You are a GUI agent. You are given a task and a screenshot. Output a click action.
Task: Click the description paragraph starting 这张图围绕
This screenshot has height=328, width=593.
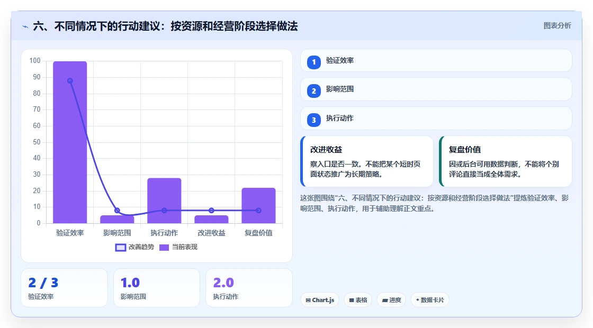435,203
